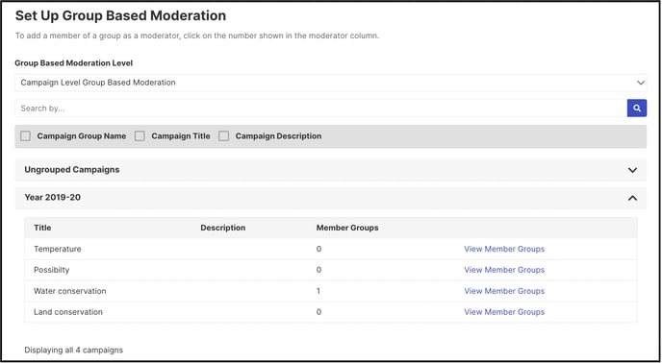This screenshot has height=363, width=662.
Task: Click the Member Groups column header
Action: coord(347,228)
